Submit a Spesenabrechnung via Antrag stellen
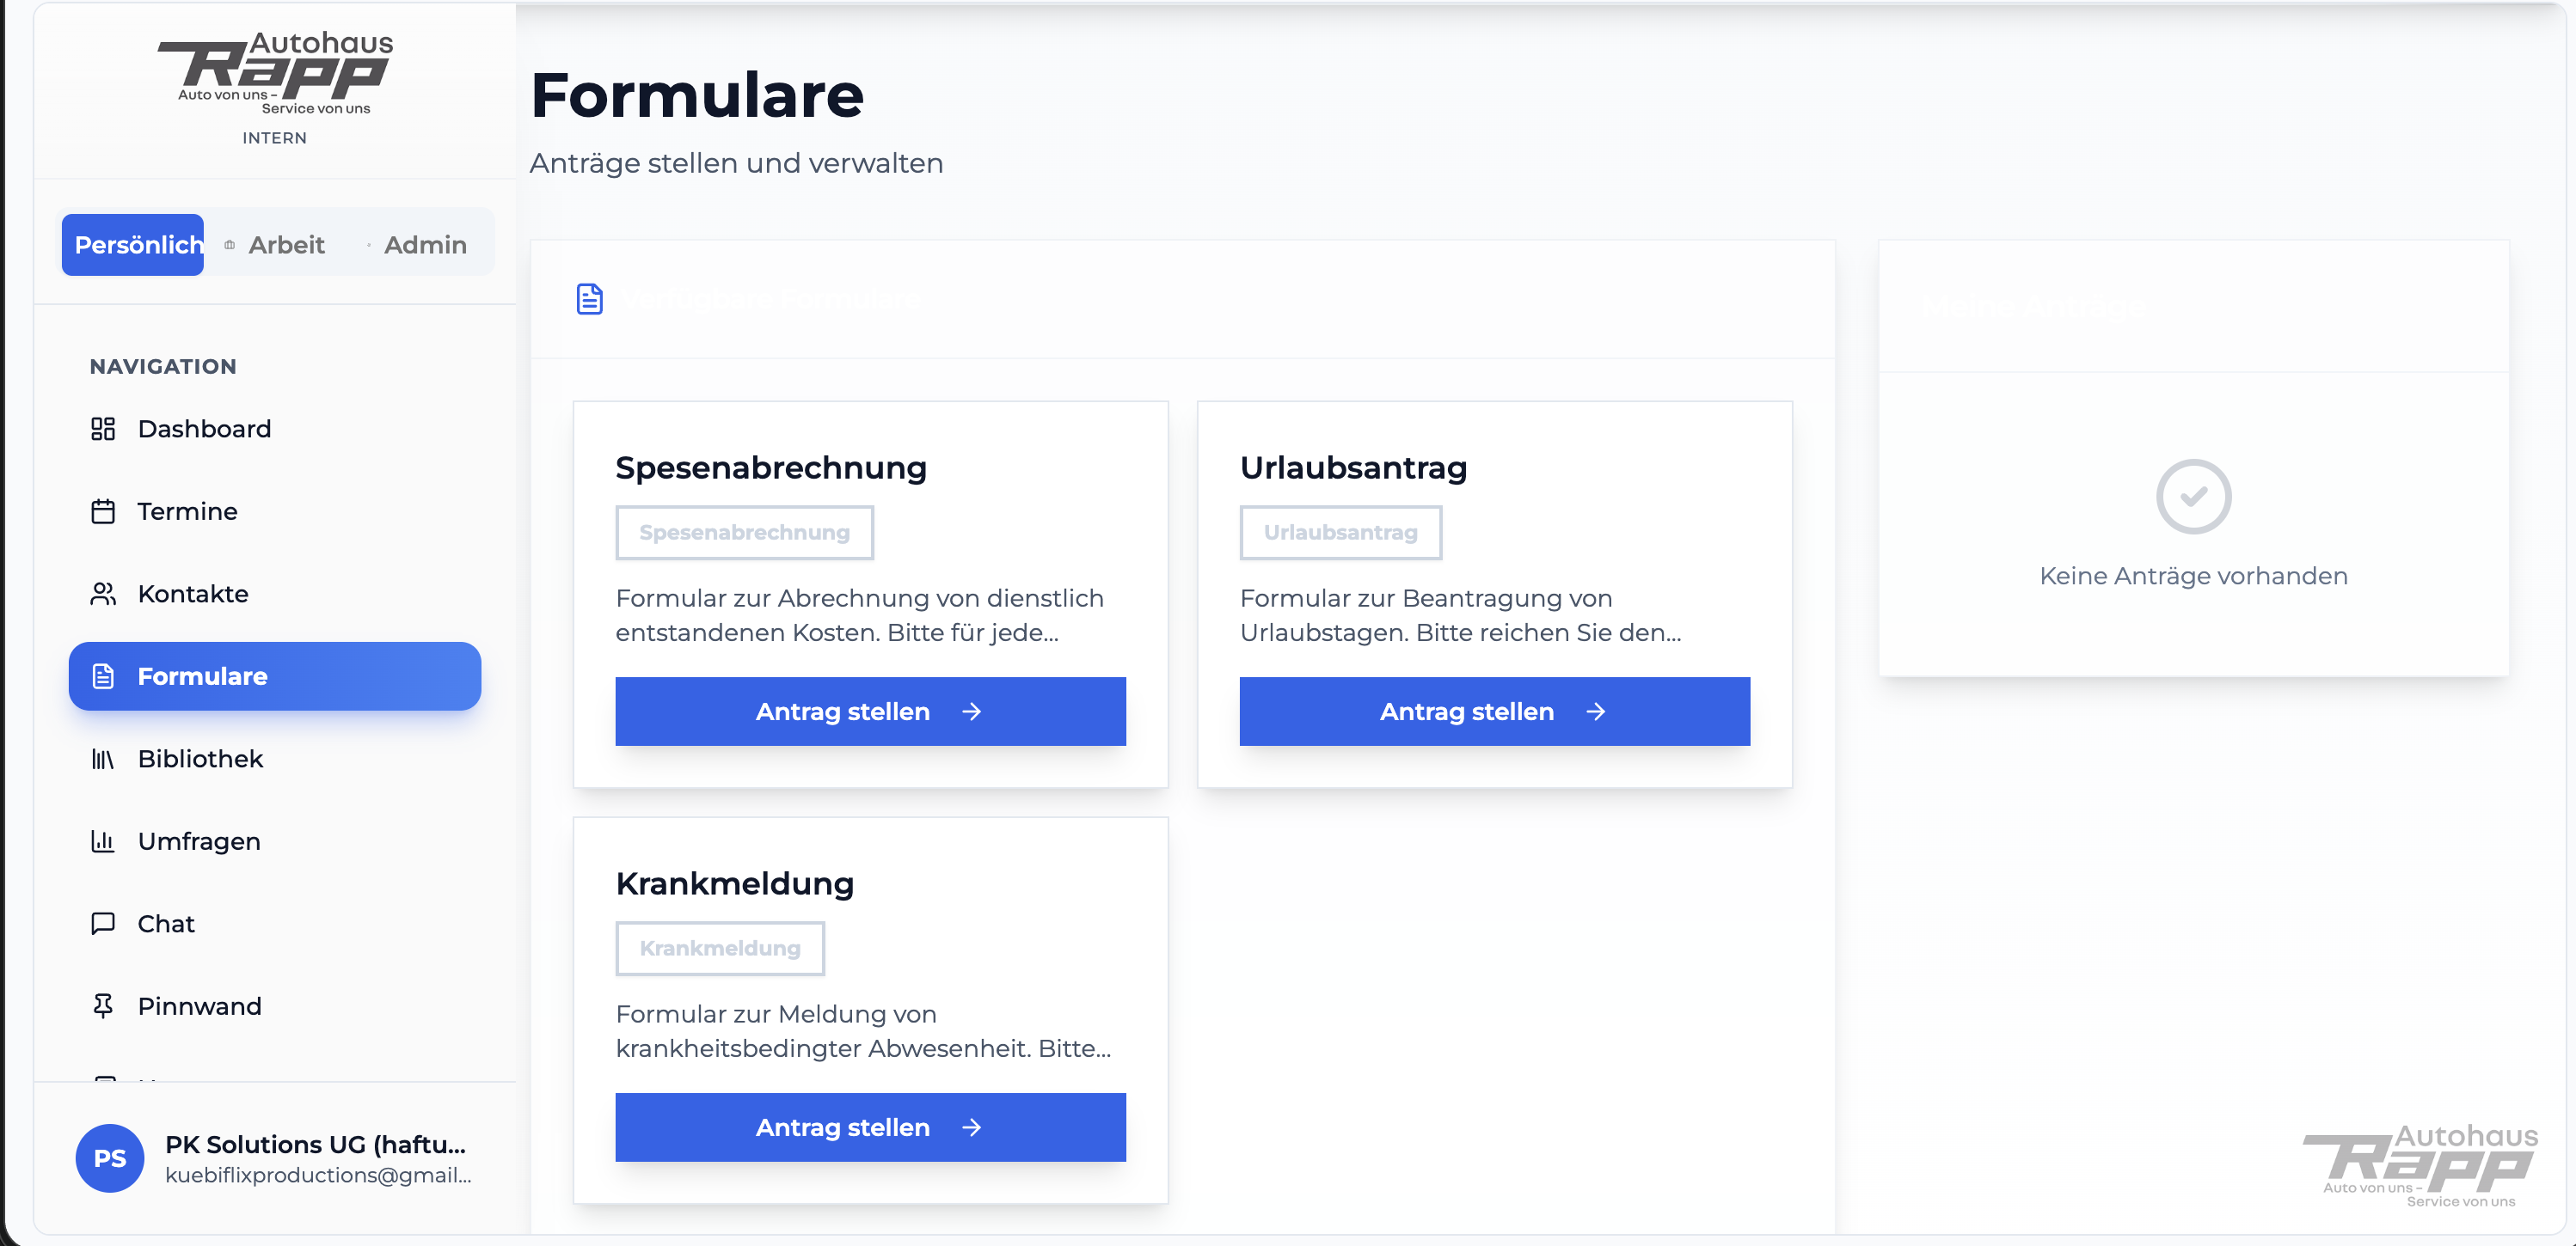Screen dimensions: 2576x1246 point(870,712)
